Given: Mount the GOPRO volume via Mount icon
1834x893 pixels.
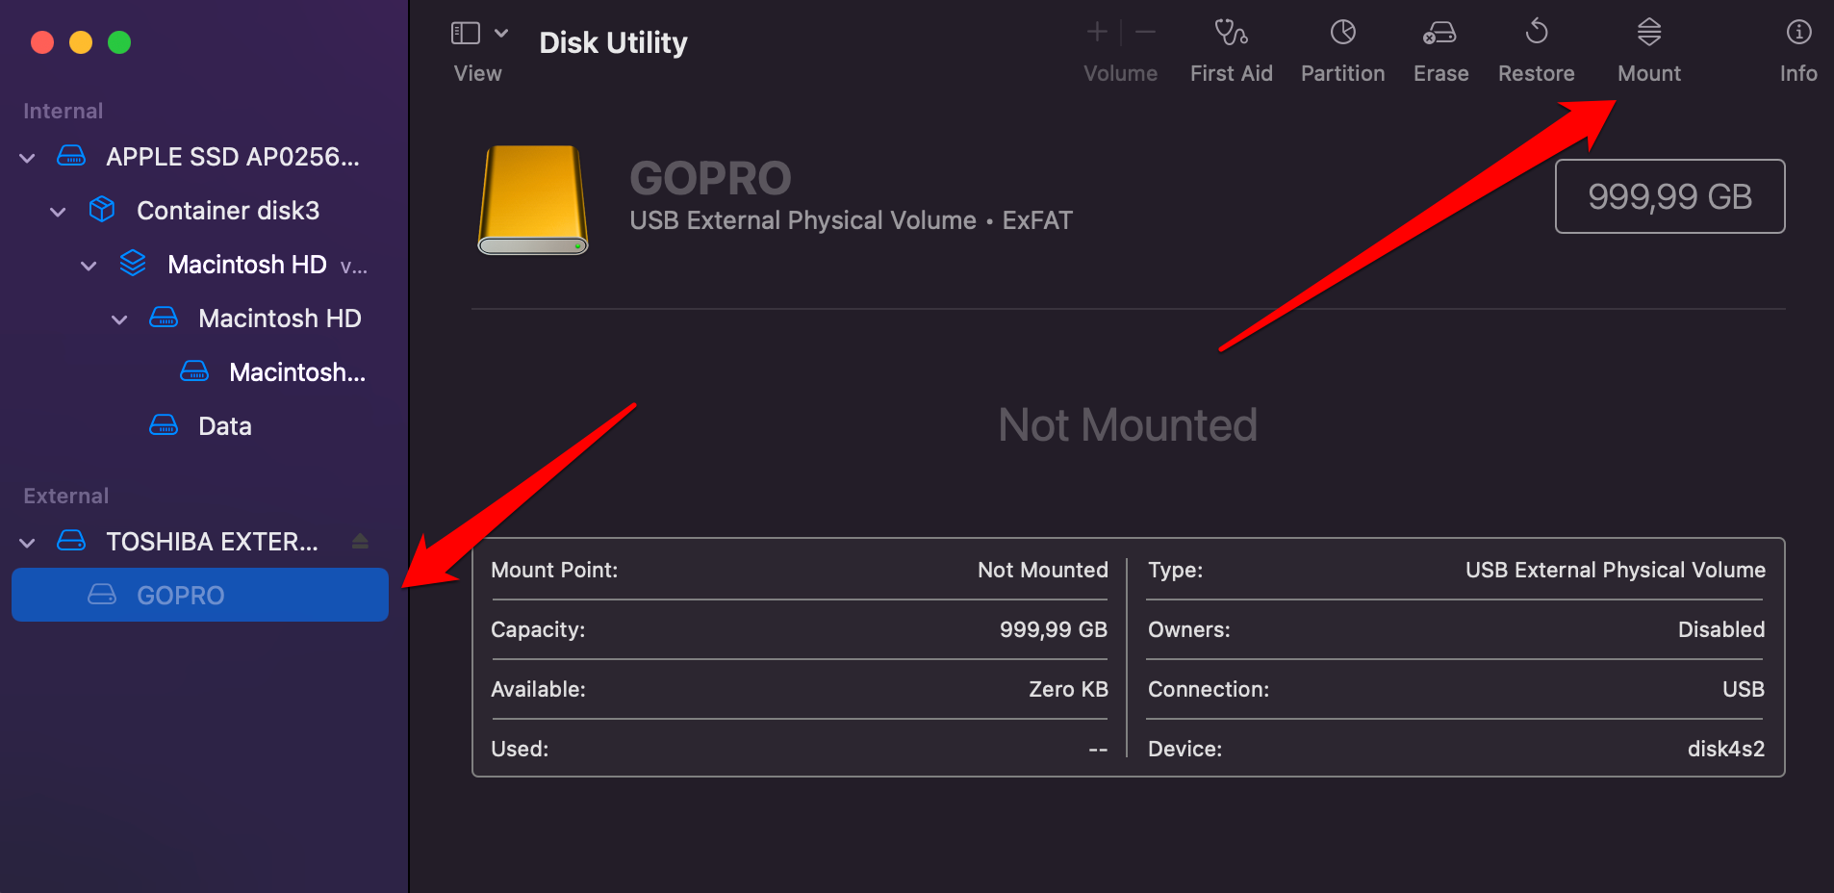Looking at the screenshot, I should [x=1649, y=32].
